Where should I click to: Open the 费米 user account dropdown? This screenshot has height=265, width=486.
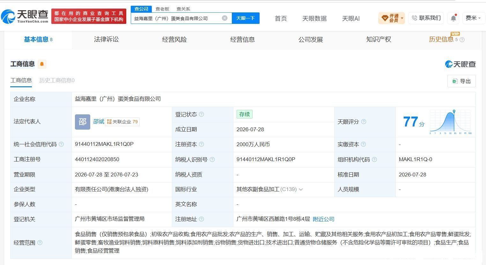(x=473, y=18)
